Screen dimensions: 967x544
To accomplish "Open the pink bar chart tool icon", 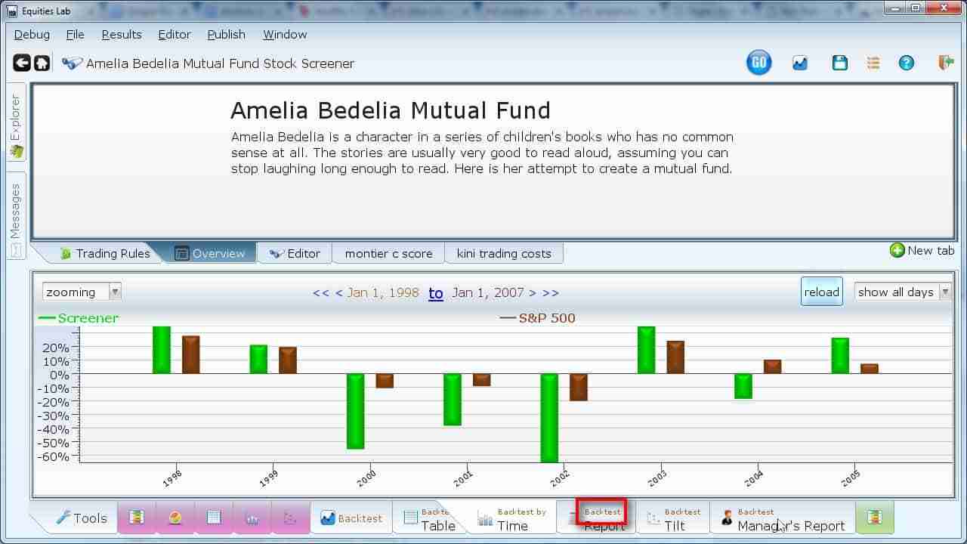I will point(252,518).
